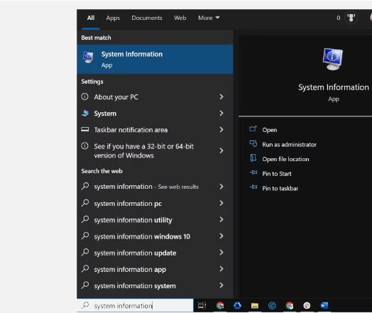Open the System Information best match result
The image size is (372, 313).
[x=155, y=60]
